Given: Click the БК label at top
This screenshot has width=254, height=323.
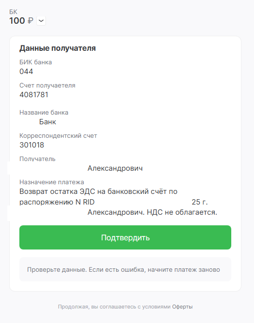Looking at the screenshot, I should pyautogui.click(x=13, y=12).
